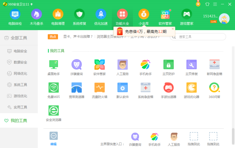Open user avatar profile
This screenshot has height=148, width=235.
(x=224, y=19)
